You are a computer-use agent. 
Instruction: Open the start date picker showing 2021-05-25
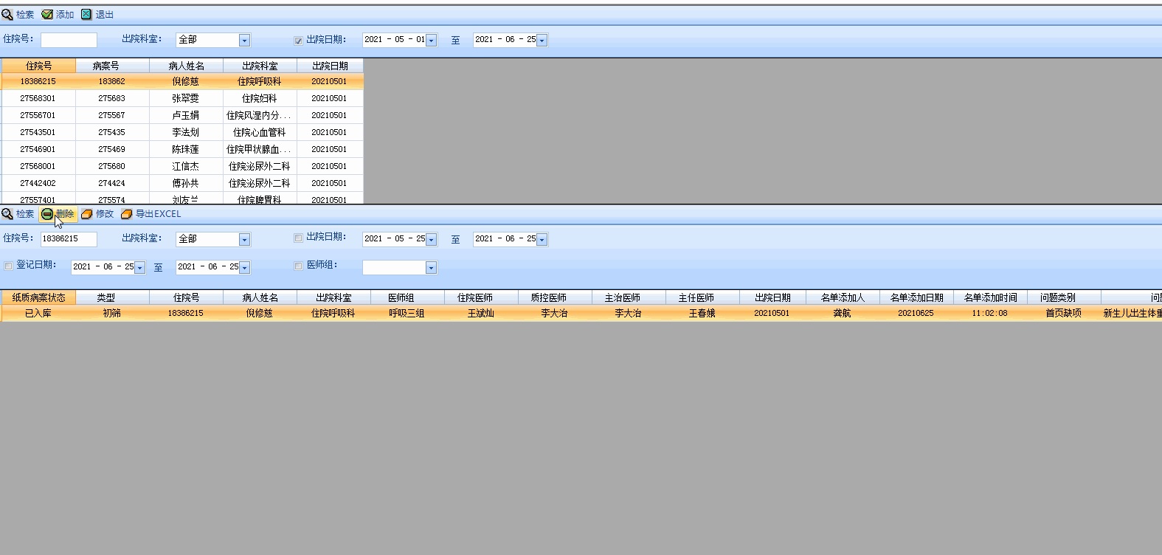(x=431, y=240)
